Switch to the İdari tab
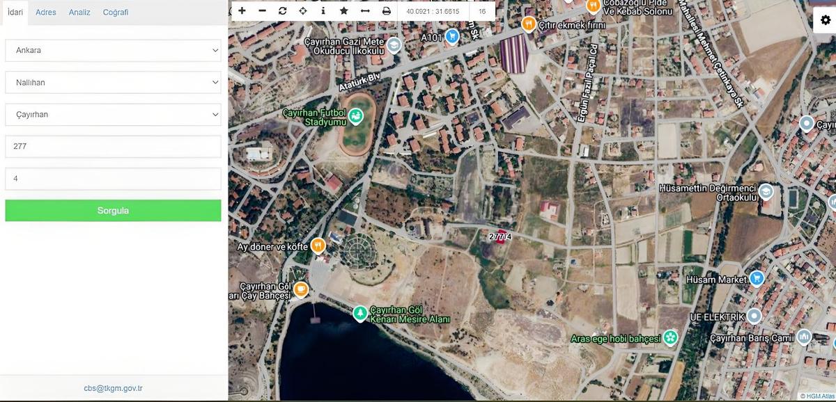 (15, 12)
